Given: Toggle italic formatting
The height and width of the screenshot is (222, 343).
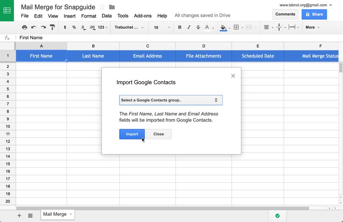Looking at the screenshot, I should 189,27.
